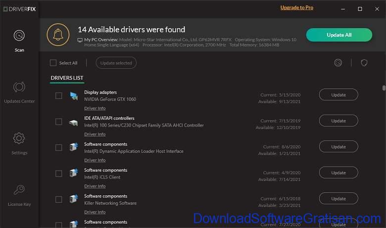
Task: Toggle the Select All checkbox
Action: [53, 63]
